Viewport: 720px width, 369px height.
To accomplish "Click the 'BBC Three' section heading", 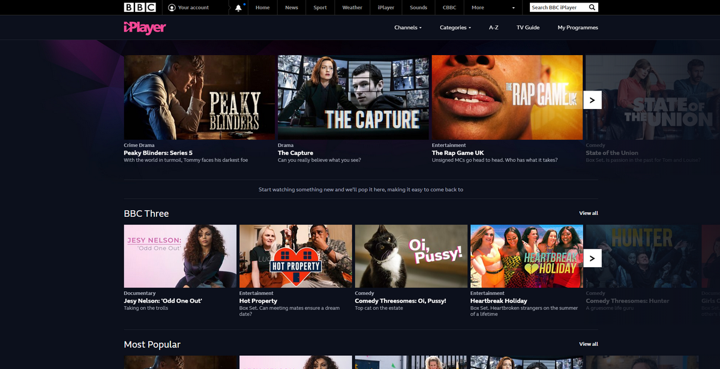I will click(x=146, y=213).
